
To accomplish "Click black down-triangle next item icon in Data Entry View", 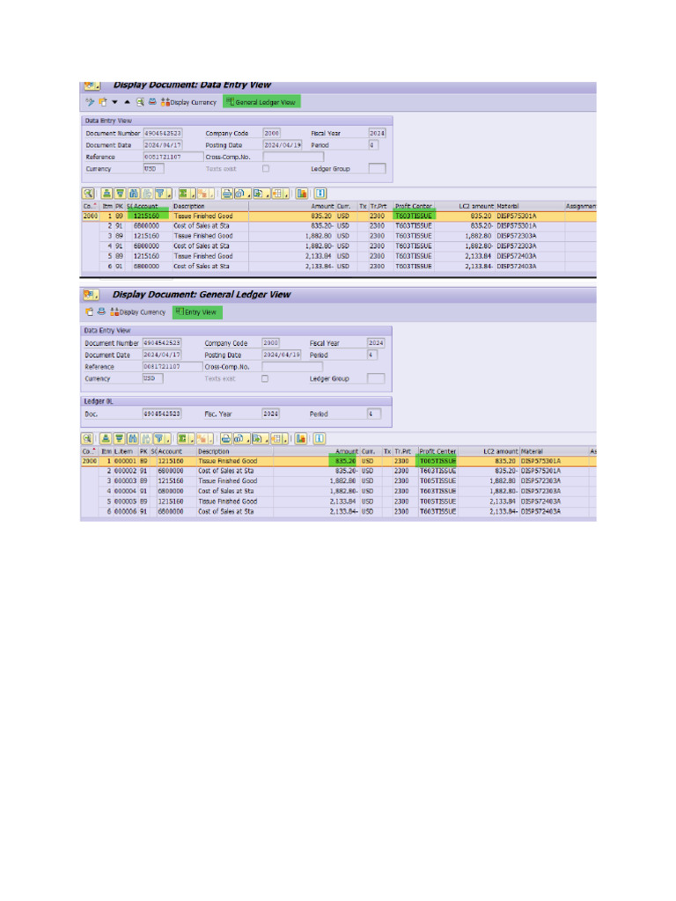I will pos(114,102).
